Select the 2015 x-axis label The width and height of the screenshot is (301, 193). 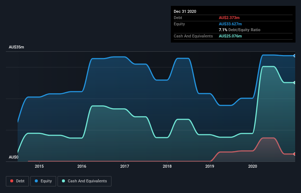[39, 166]
